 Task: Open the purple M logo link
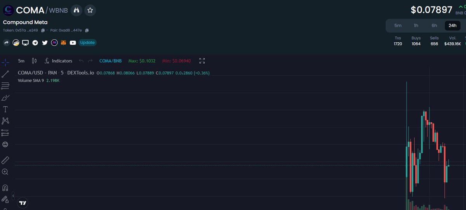click(x=54, y=43)
